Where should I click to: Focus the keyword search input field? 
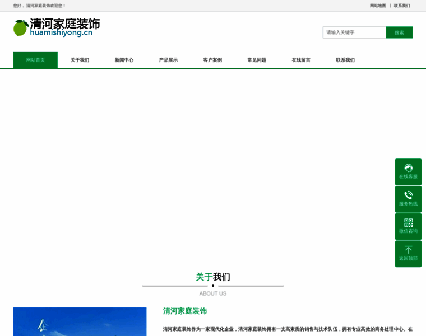pos(354,32)
